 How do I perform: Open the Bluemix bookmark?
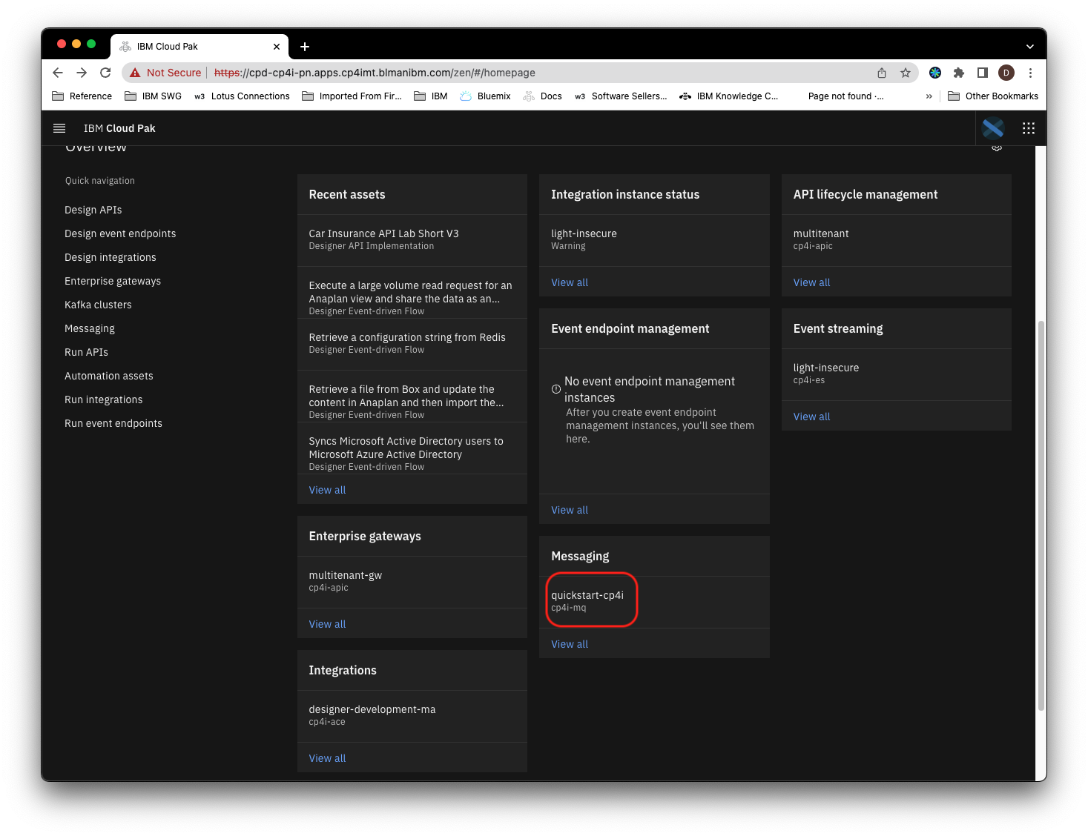[485, 96]
